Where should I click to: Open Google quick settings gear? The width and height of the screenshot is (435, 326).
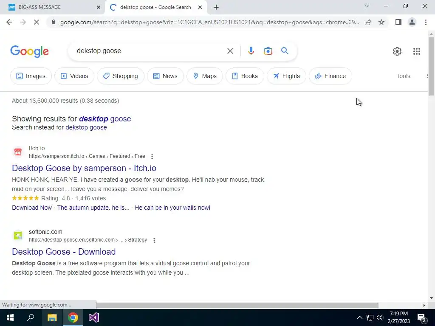(x=397, y=51)
